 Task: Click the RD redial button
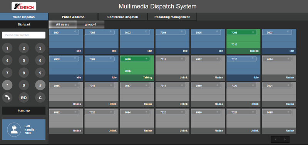pos(24,98)
